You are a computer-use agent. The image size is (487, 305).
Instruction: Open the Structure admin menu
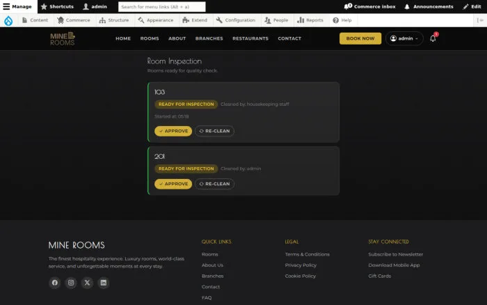click(113, 20)
